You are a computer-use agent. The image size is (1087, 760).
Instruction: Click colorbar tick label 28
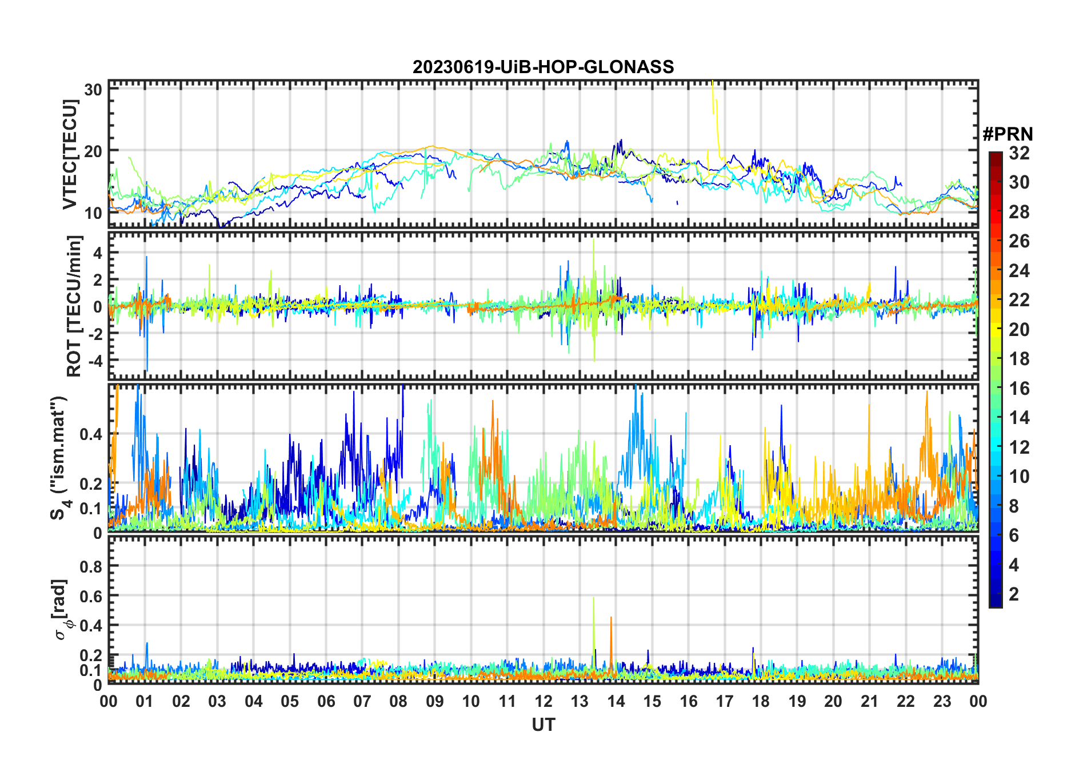tap(1019, 212)
